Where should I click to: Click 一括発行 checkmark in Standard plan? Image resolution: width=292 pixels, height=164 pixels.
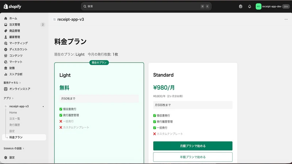pyautogui.click(x=154, y=128)
